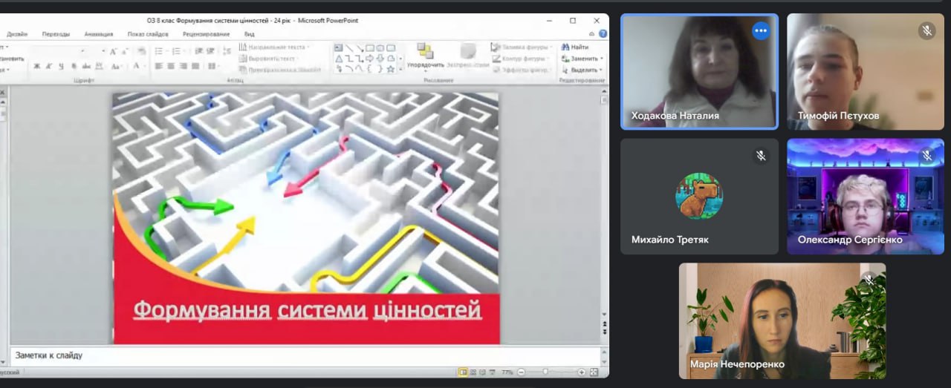The image size is (951, 388).
Task: Expand the Заменить replace dropdown arrow
Action: point(603,58)
